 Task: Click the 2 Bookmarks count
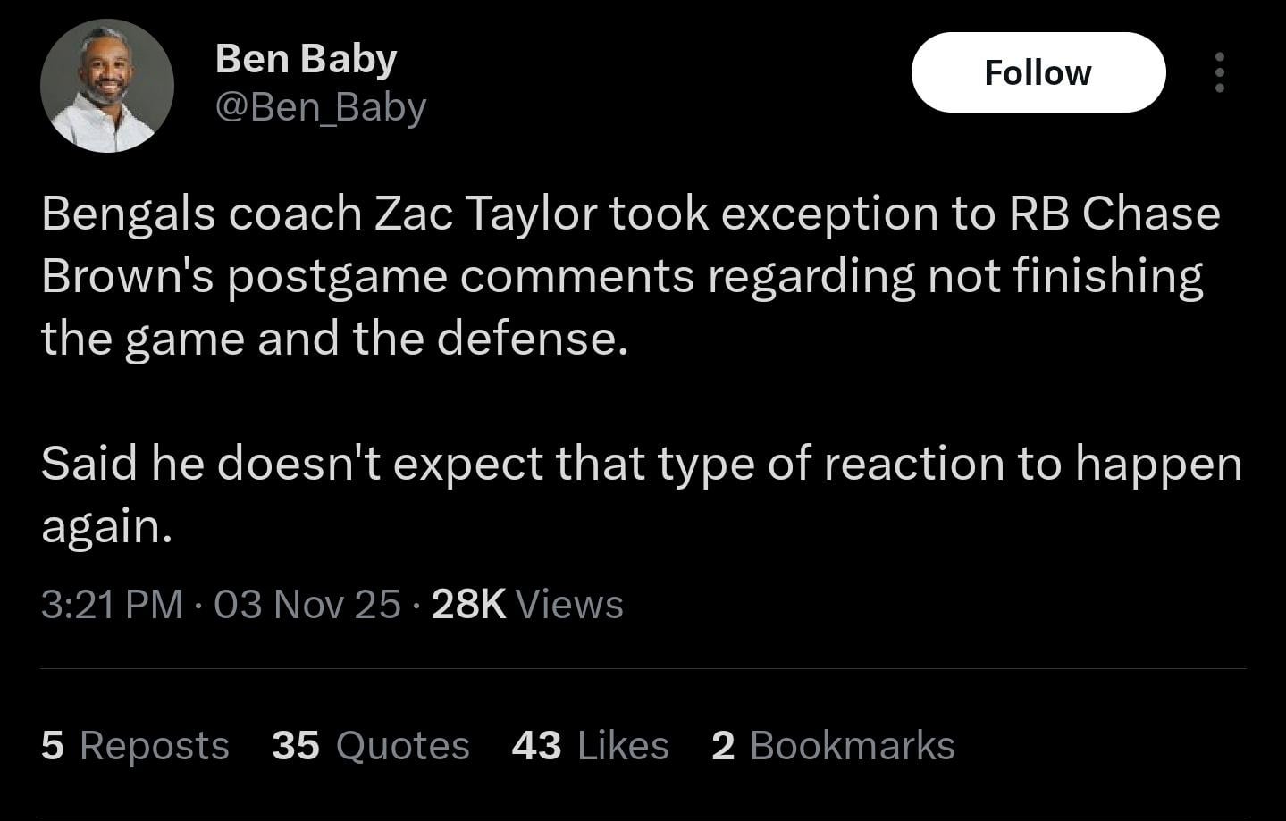click(833, 745)
